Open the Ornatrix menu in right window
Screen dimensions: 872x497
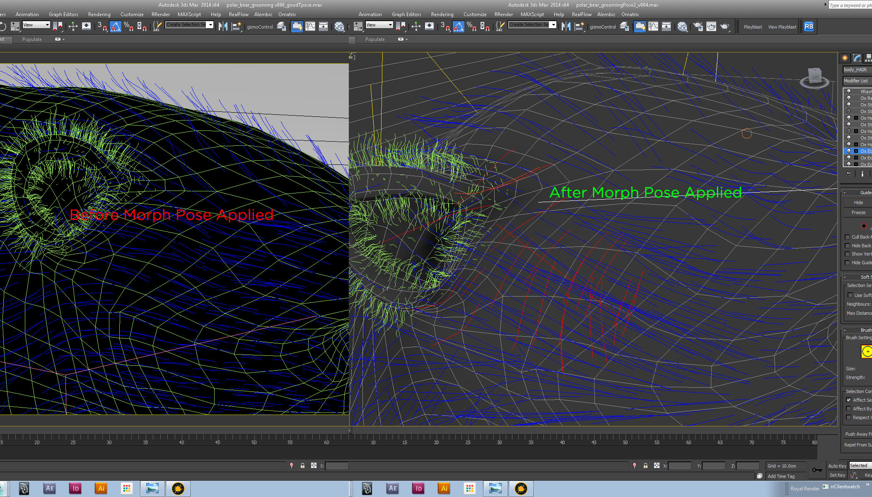tap(630, 14)
